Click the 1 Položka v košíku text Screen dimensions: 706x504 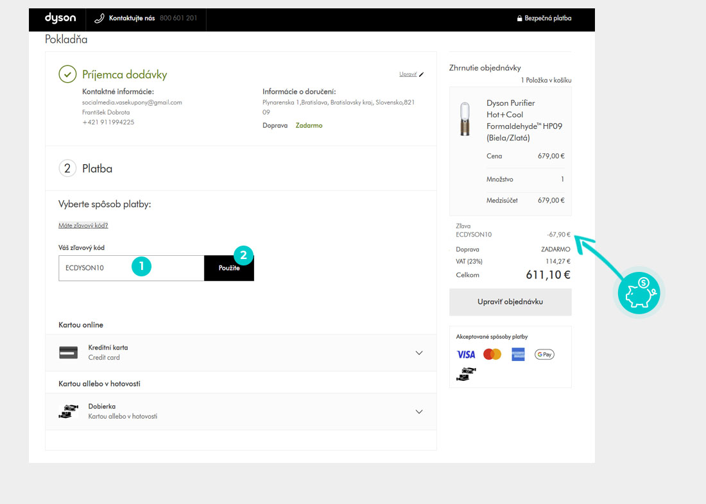546,80
